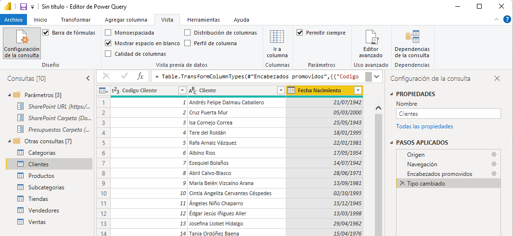Click the vertical scrollbar up arrow
Viewport: 513px width, 236px height.
[x=378, y=108]
